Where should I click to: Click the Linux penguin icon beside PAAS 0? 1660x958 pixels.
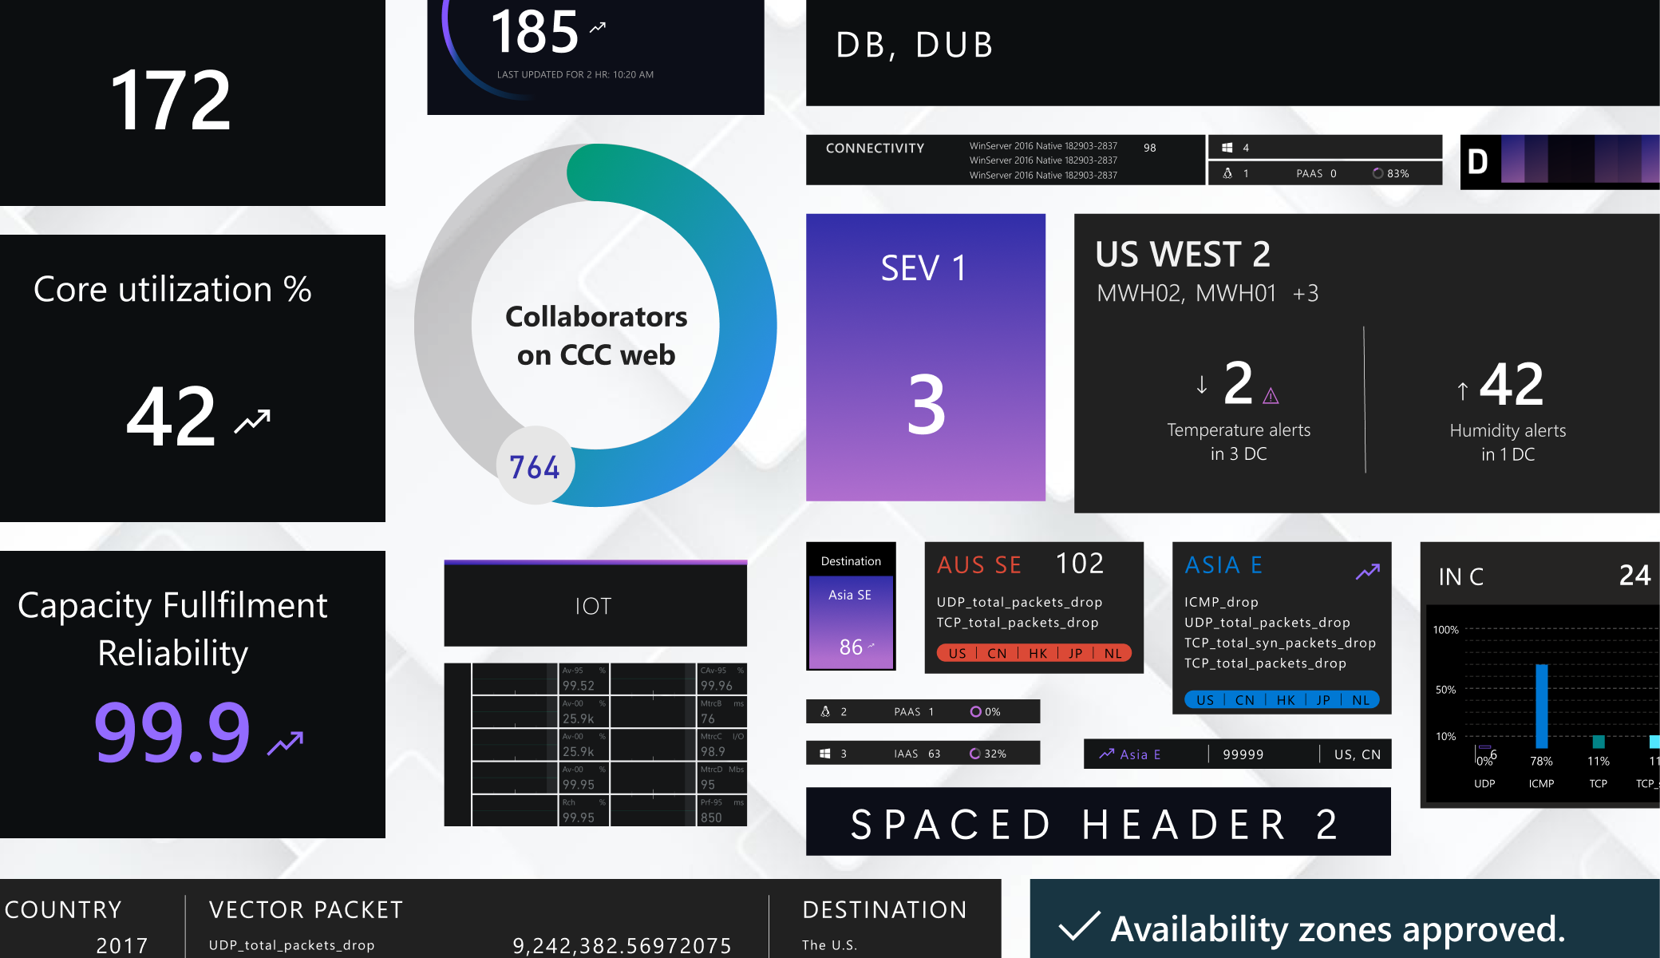tap(1227, 173)
